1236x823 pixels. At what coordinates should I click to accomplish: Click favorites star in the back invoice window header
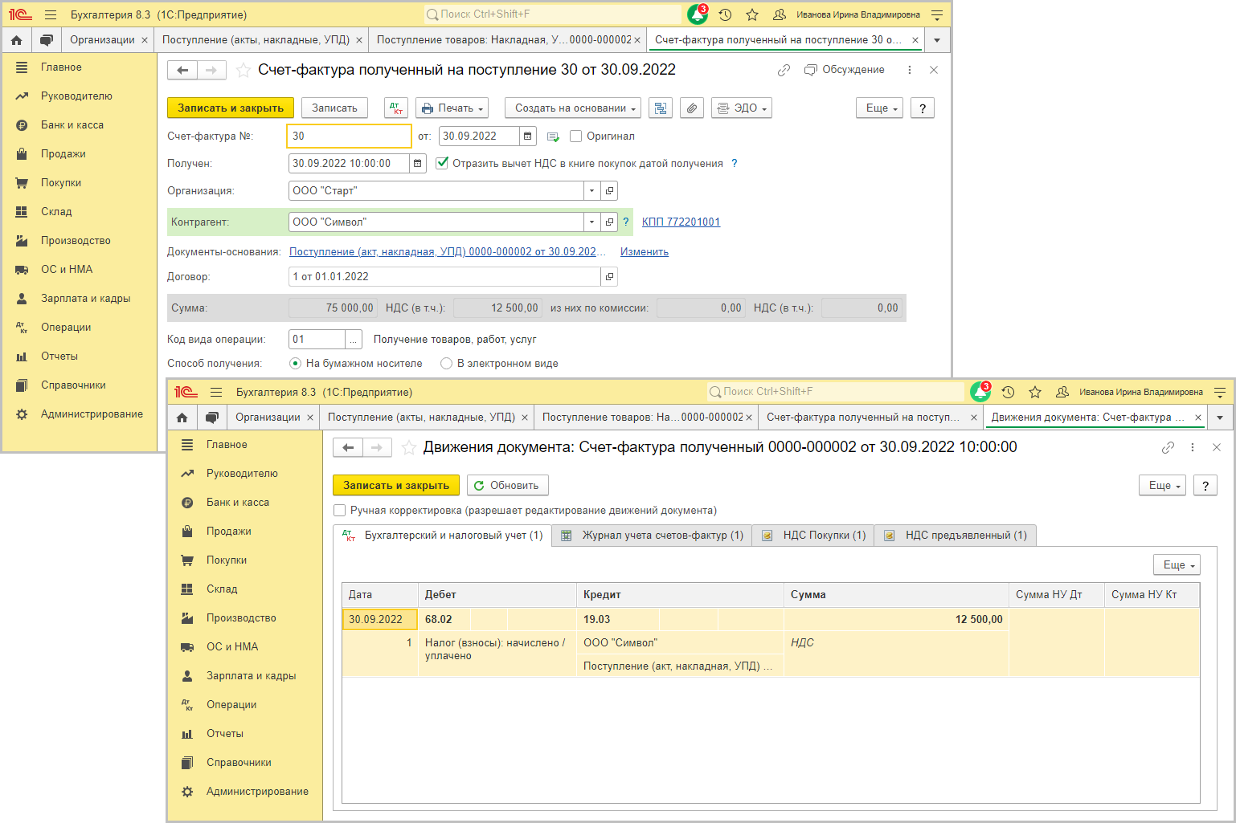coord(752,14)
